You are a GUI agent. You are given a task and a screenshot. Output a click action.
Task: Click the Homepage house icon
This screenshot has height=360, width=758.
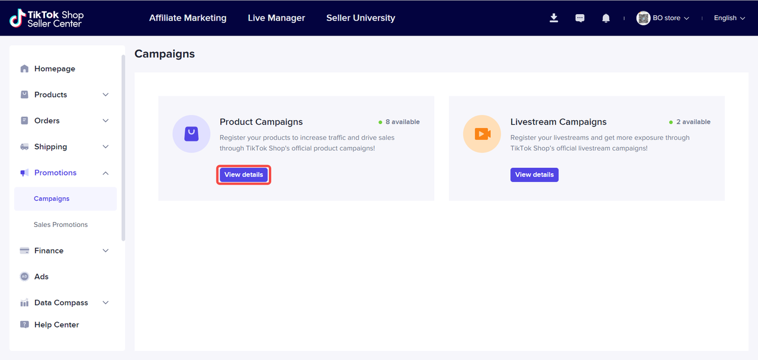(x=24, y=69)
